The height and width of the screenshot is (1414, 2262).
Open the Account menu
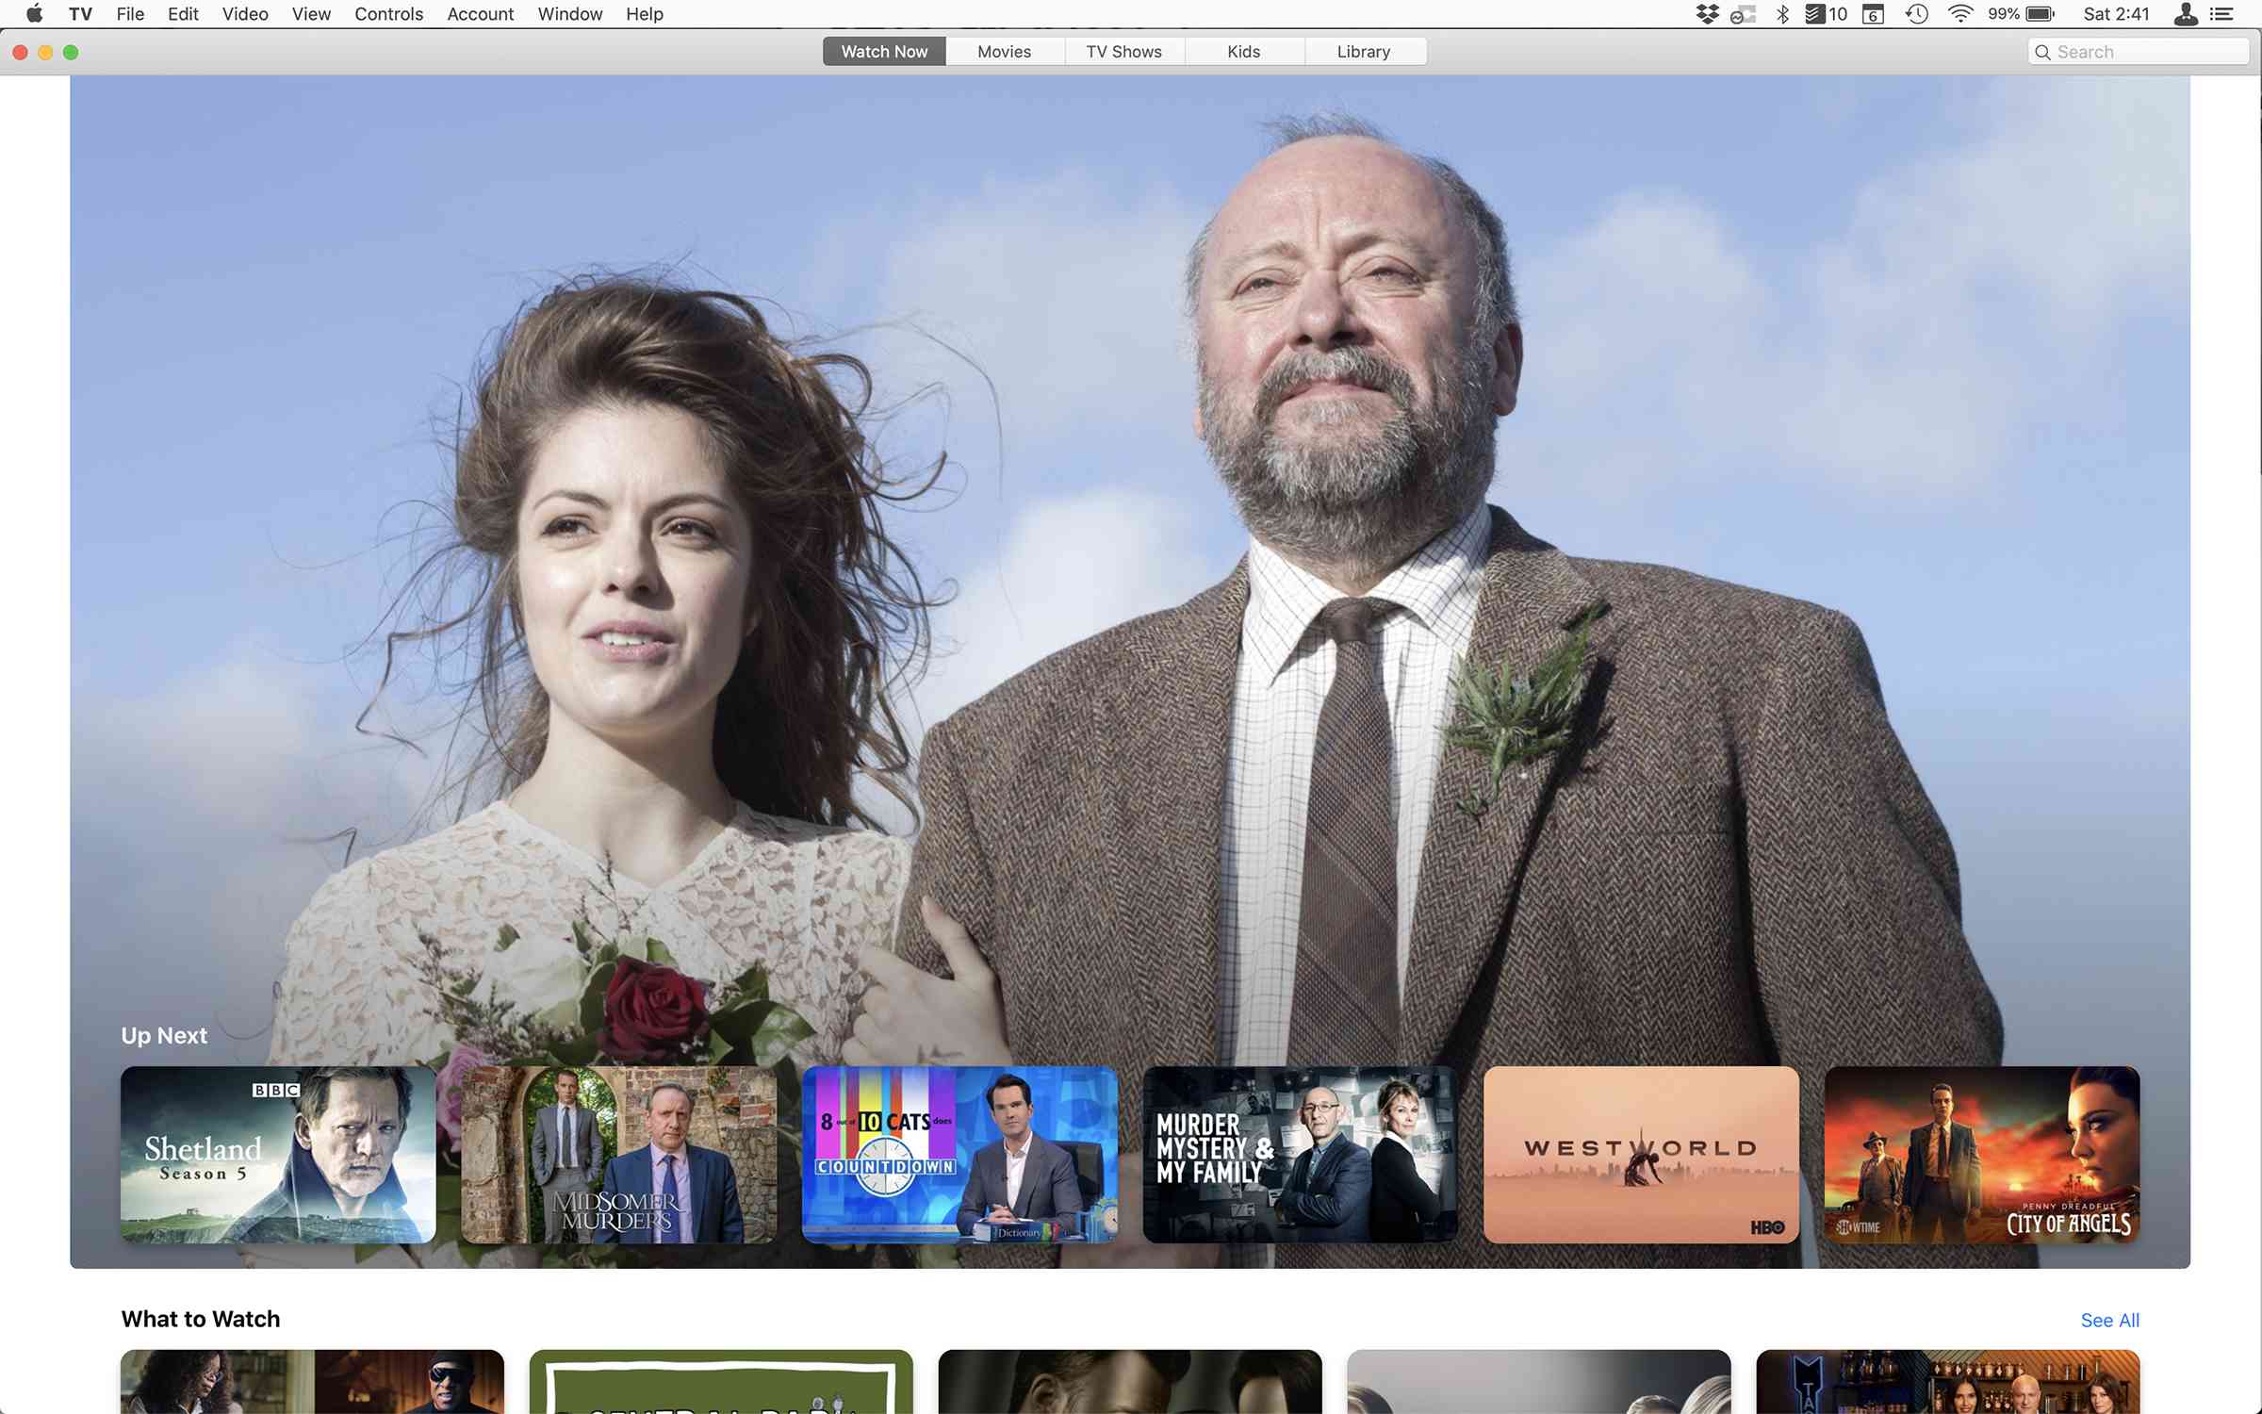coord(479,15)
